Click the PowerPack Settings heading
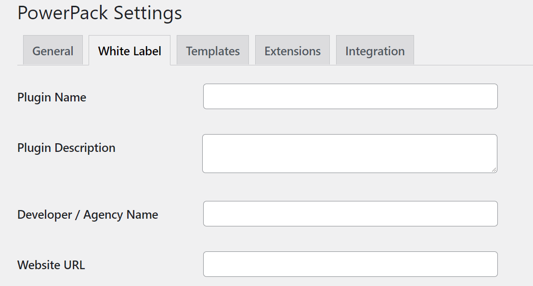The image size is (533, 286). click(99, 13)
